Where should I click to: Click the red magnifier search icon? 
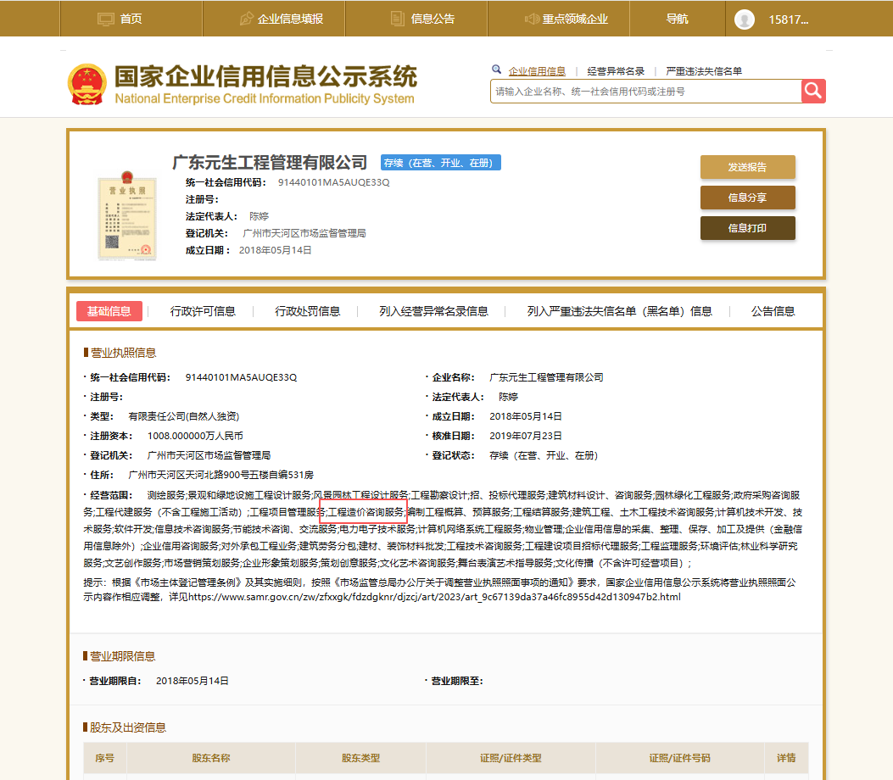[x=812, y=91]
